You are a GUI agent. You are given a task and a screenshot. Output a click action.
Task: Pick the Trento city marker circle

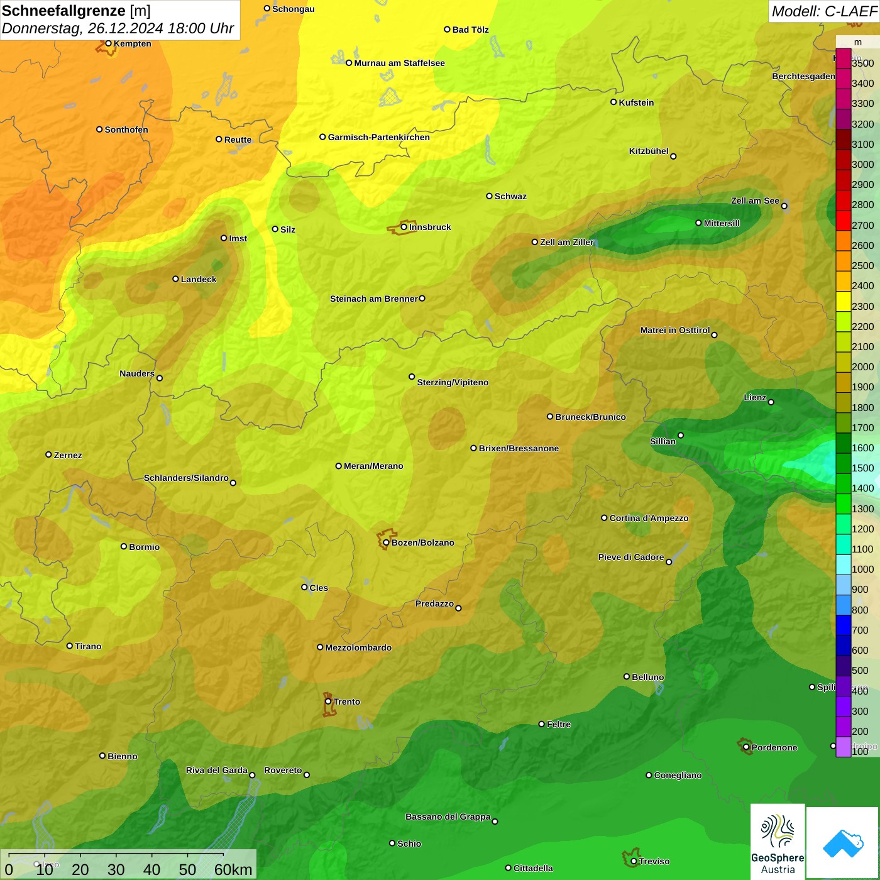(x=328, y=701)
